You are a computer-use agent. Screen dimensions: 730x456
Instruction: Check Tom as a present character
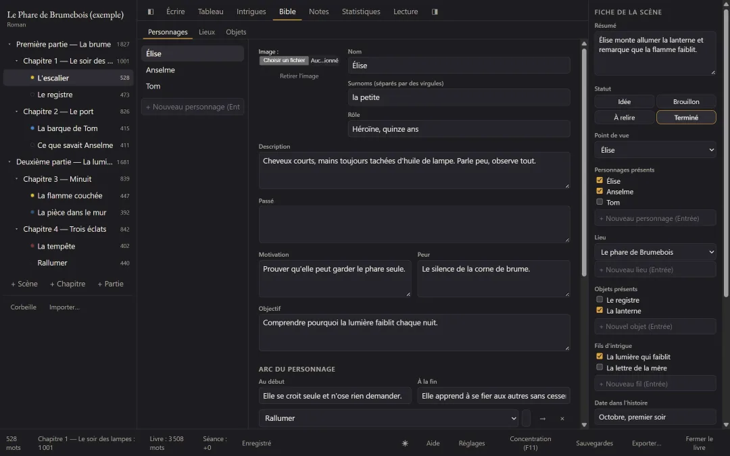[x=600, y=202]
